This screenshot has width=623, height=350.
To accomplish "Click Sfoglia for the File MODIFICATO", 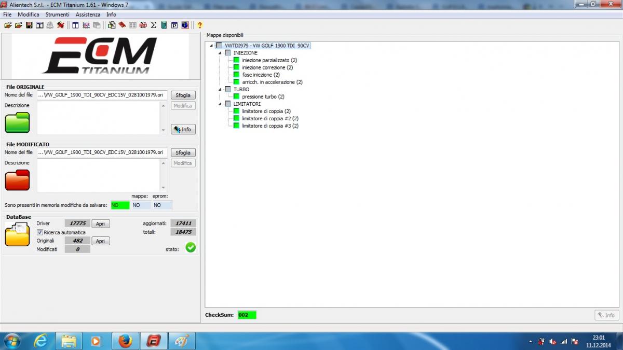I will [x=183, y=152].
